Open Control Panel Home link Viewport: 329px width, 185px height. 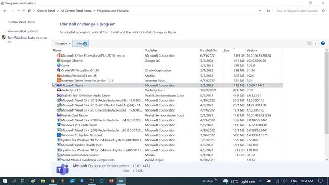tap(21, 22)
